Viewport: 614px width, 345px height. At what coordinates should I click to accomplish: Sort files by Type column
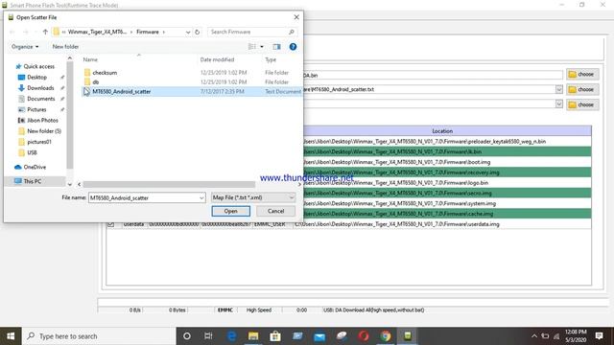pos(271,59)
